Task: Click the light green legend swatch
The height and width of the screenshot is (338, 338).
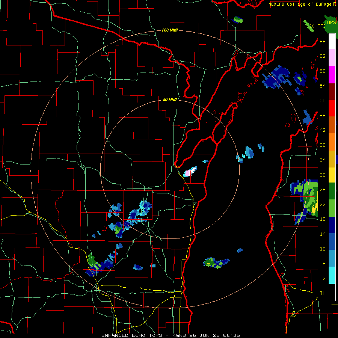Action: 332,208
